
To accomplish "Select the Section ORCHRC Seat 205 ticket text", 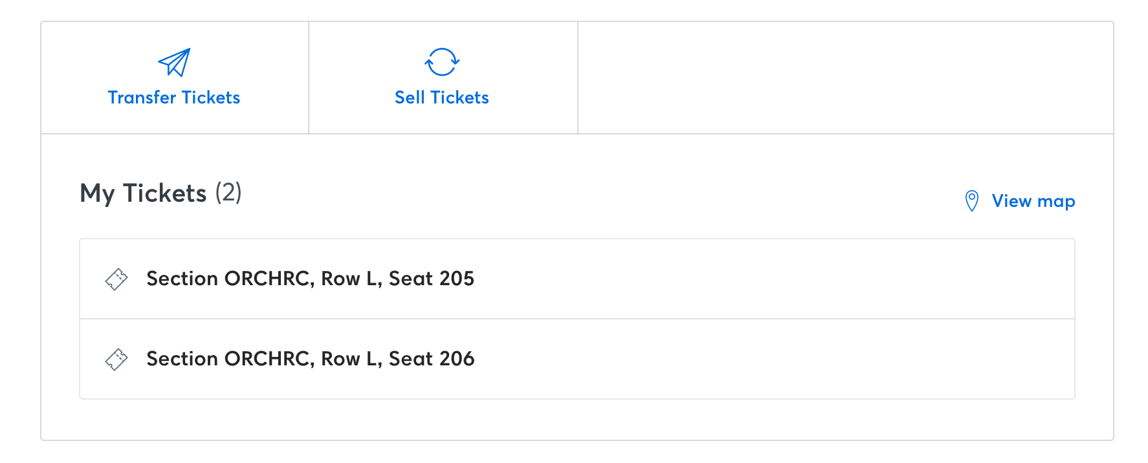I will click(310, 279).
